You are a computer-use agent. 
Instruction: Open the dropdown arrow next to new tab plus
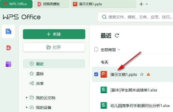point(147,4)
